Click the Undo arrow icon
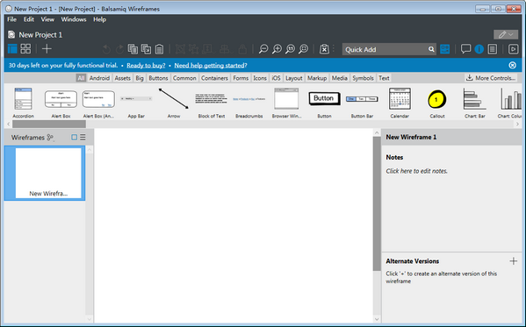The height and width of the screenshot is (327, 526). coord(106,49)
